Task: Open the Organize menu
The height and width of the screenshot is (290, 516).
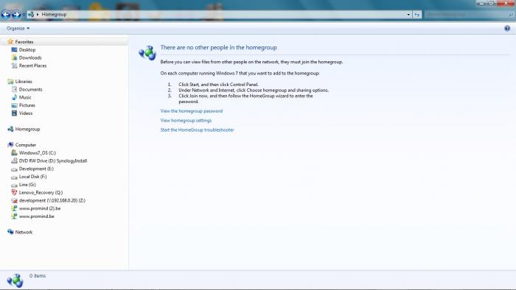Action: 18,28
